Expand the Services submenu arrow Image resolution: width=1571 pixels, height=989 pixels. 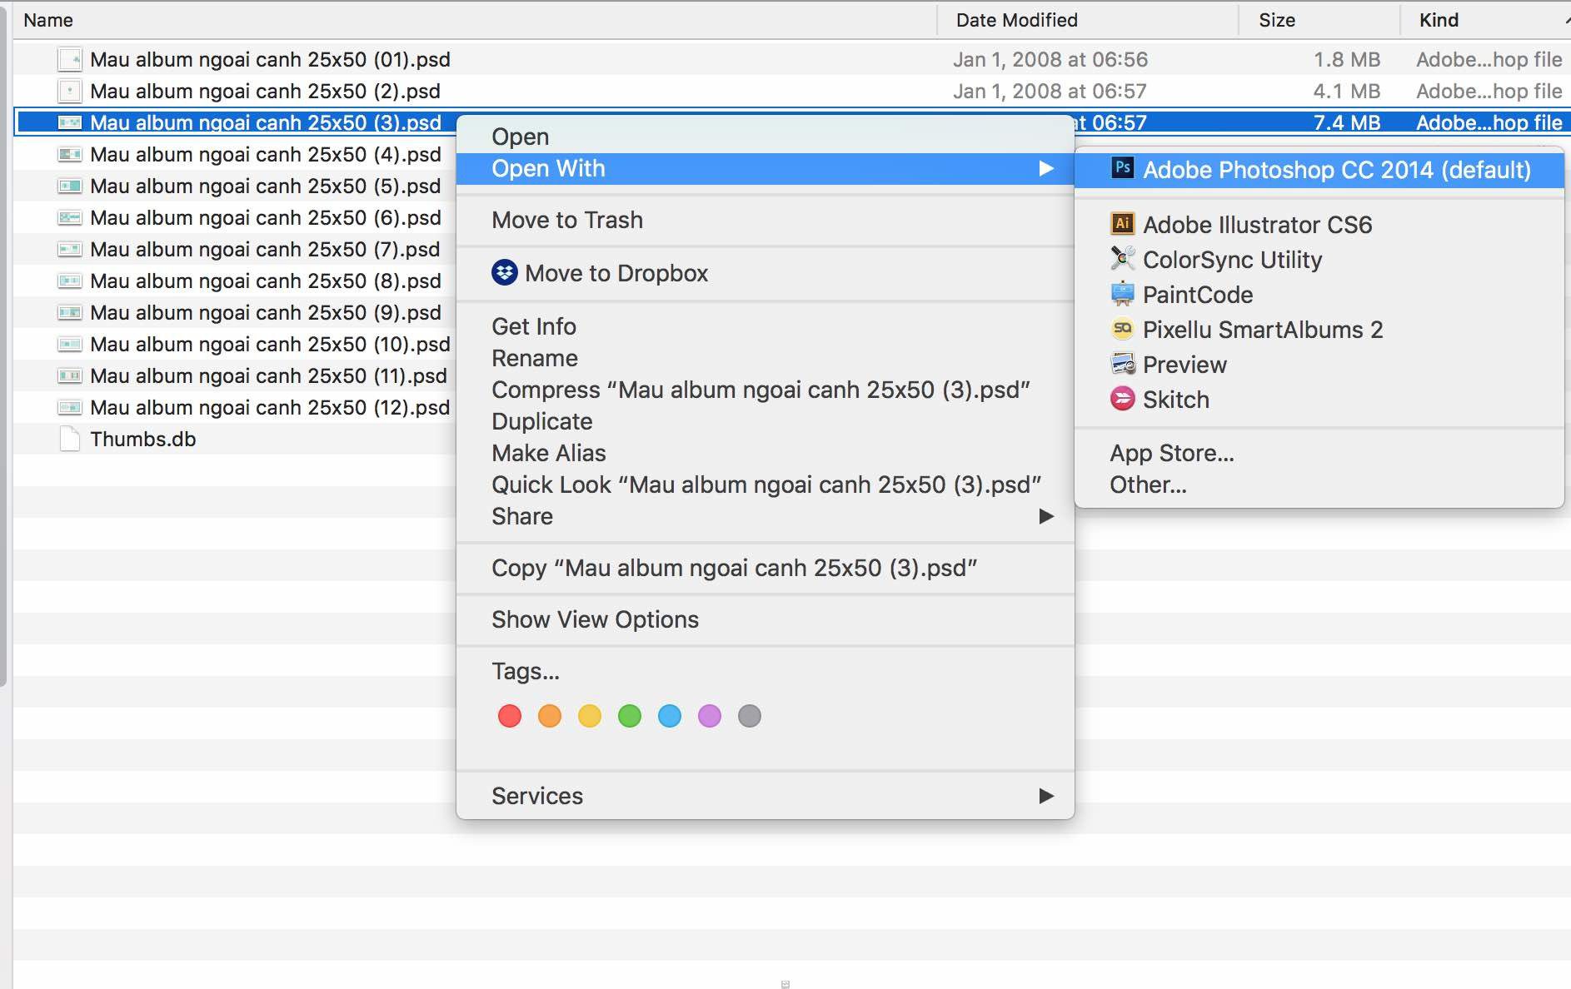tap(1046, 796)
